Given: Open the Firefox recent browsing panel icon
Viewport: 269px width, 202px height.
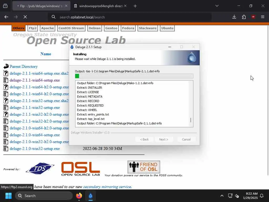Looking at the screenshot, I should (x=5, y=6).
